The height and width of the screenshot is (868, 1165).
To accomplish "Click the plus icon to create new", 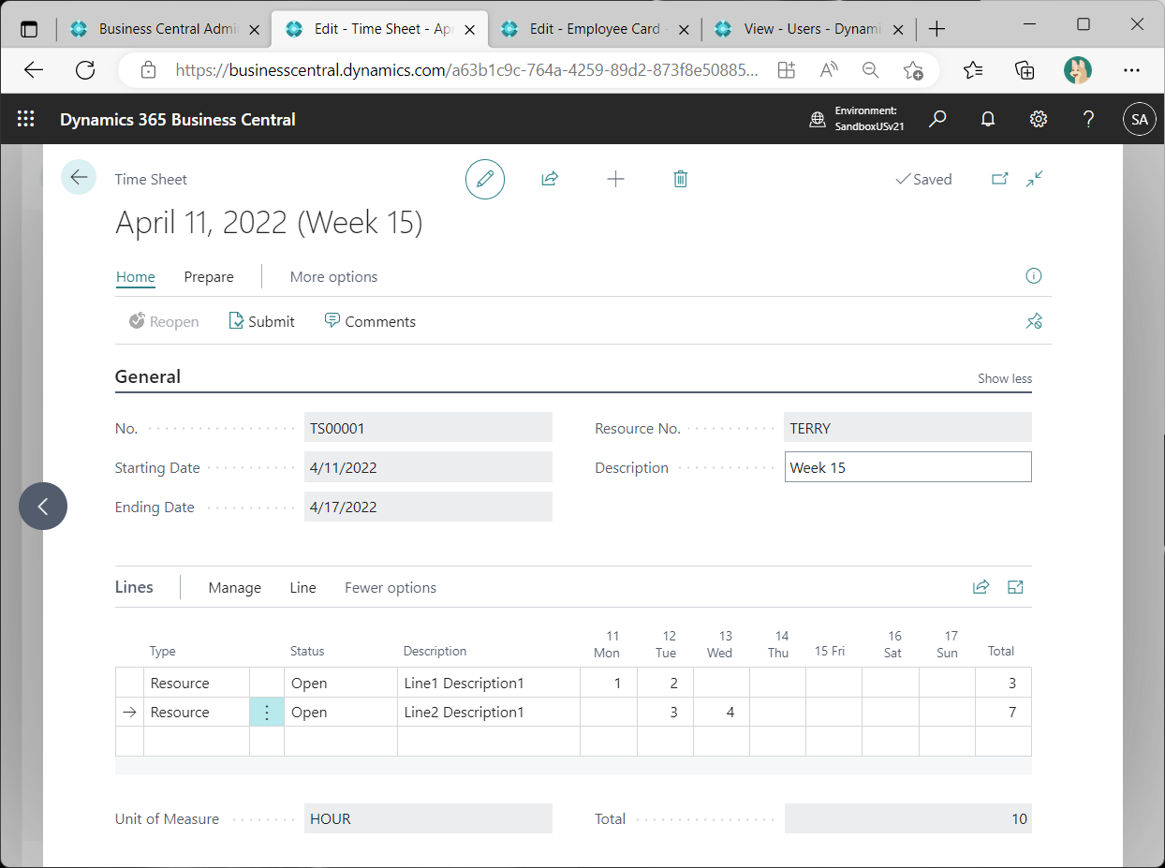I will pos(615,179).
